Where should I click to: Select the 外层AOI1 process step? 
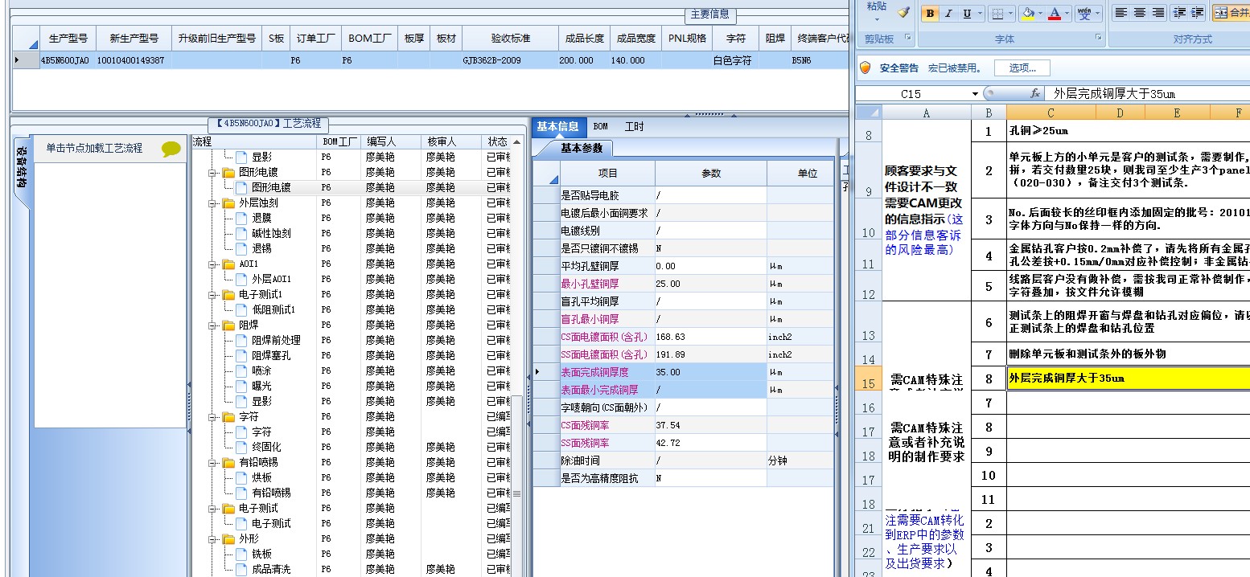[271, 280]
